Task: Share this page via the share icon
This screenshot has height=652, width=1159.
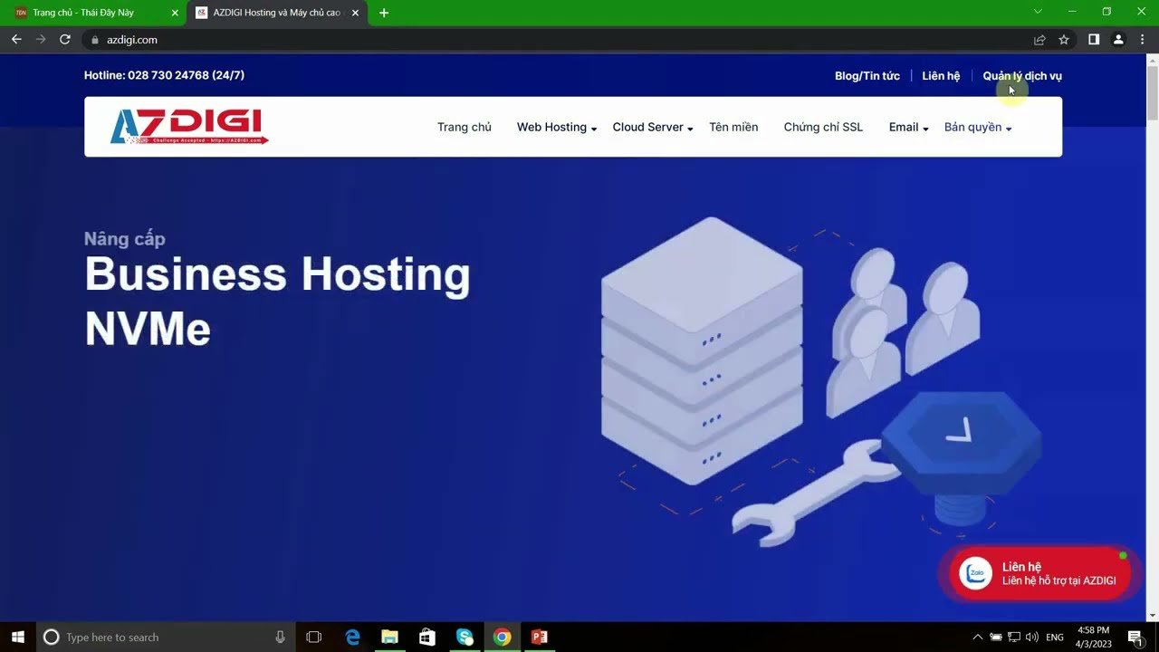Action: click(x=1039, y=40)
